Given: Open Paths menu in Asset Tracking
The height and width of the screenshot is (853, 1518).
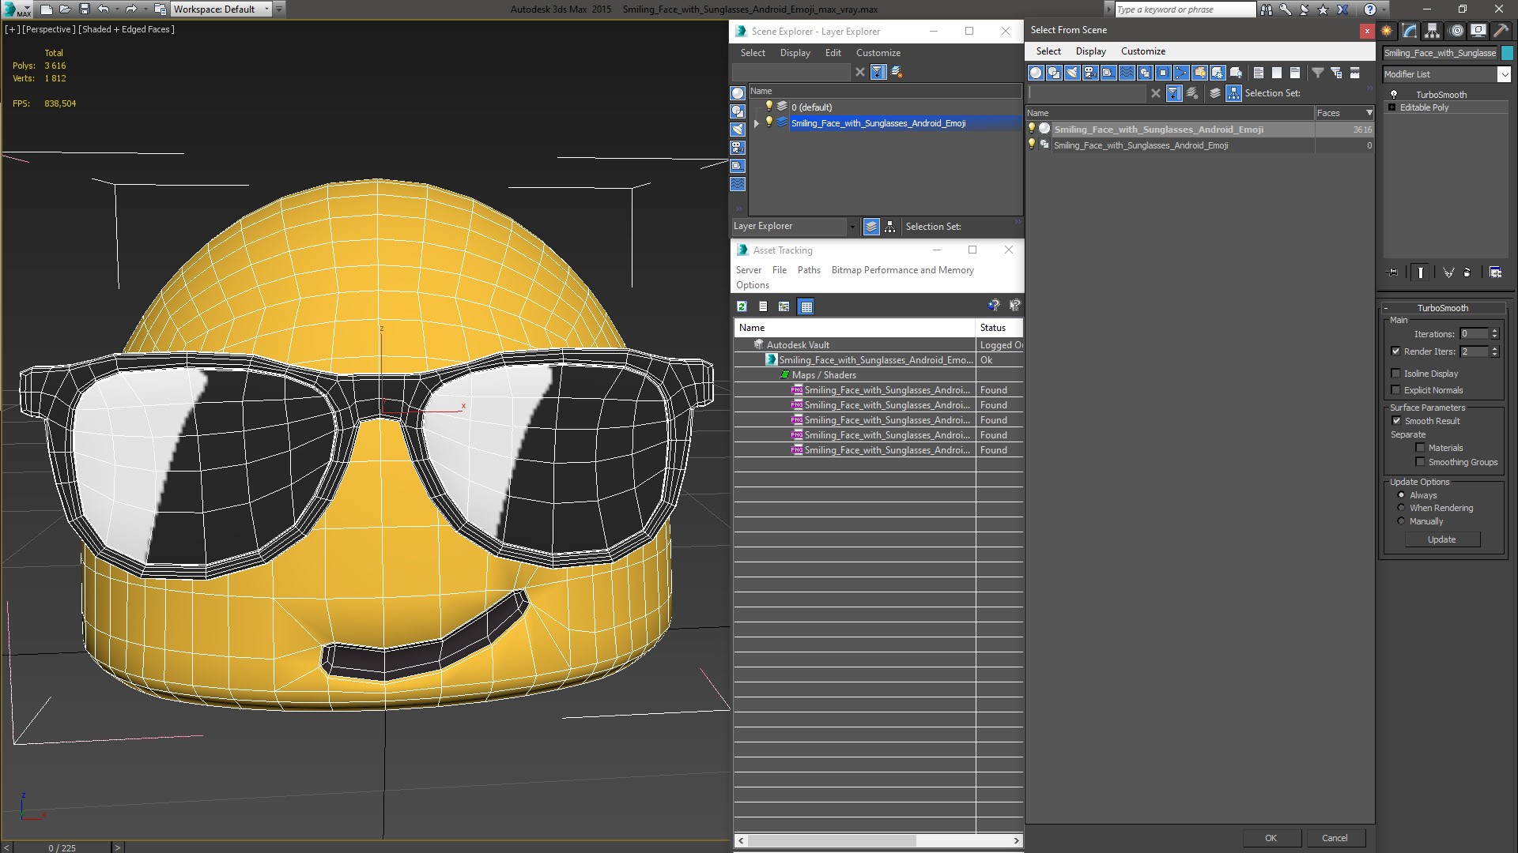Looking at the screenshot, I should point(809,270).
